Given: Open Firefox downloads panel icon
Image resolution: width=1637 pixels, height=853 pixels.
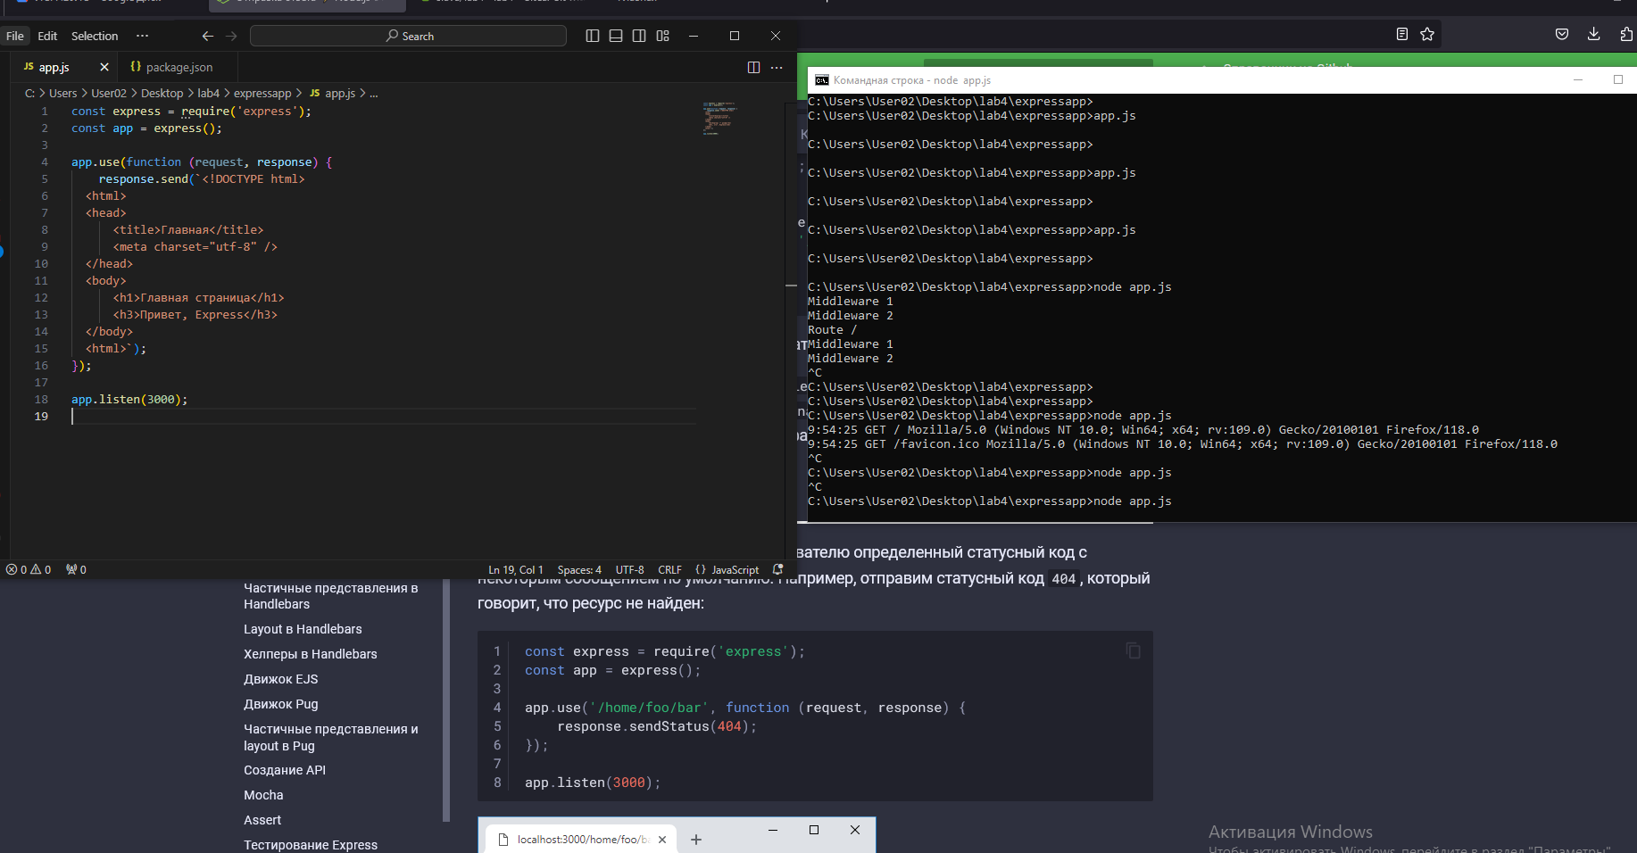Looking at the screenshot, I should [1593, 34].
